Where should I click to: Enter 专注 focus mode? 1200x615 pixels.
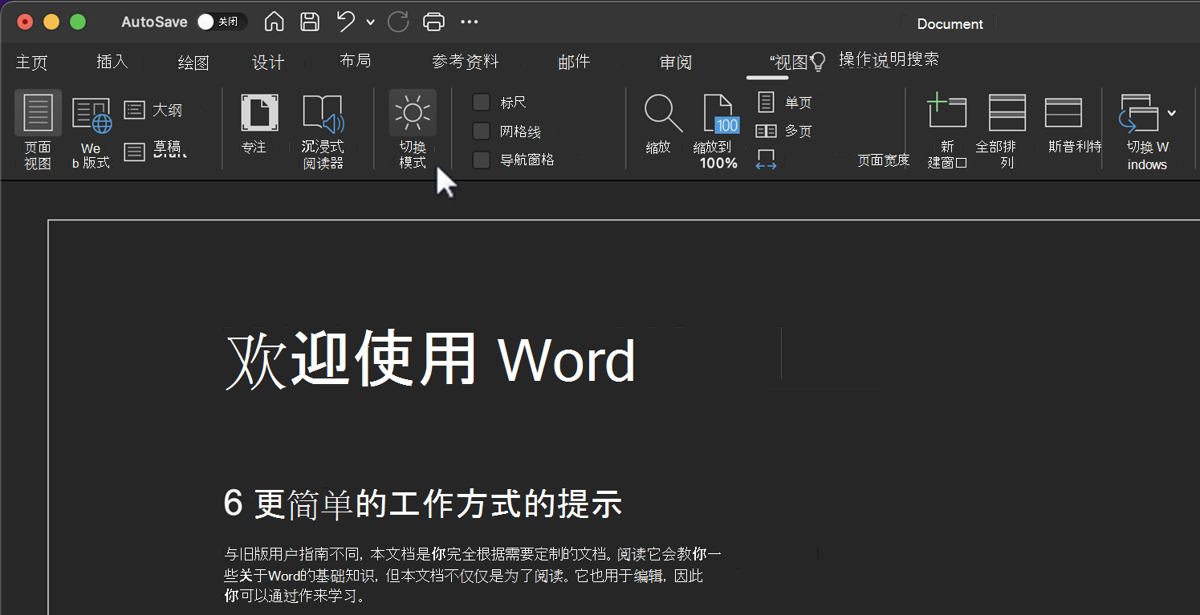click(258, 124)
